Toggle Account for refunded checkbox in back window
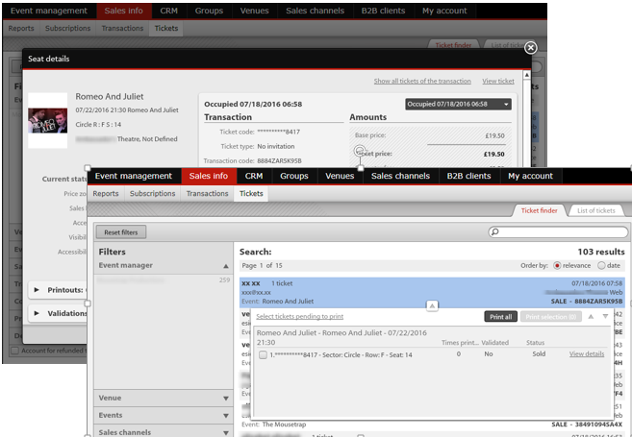Screen dimensions: 632x437 [x=15, y=351]
